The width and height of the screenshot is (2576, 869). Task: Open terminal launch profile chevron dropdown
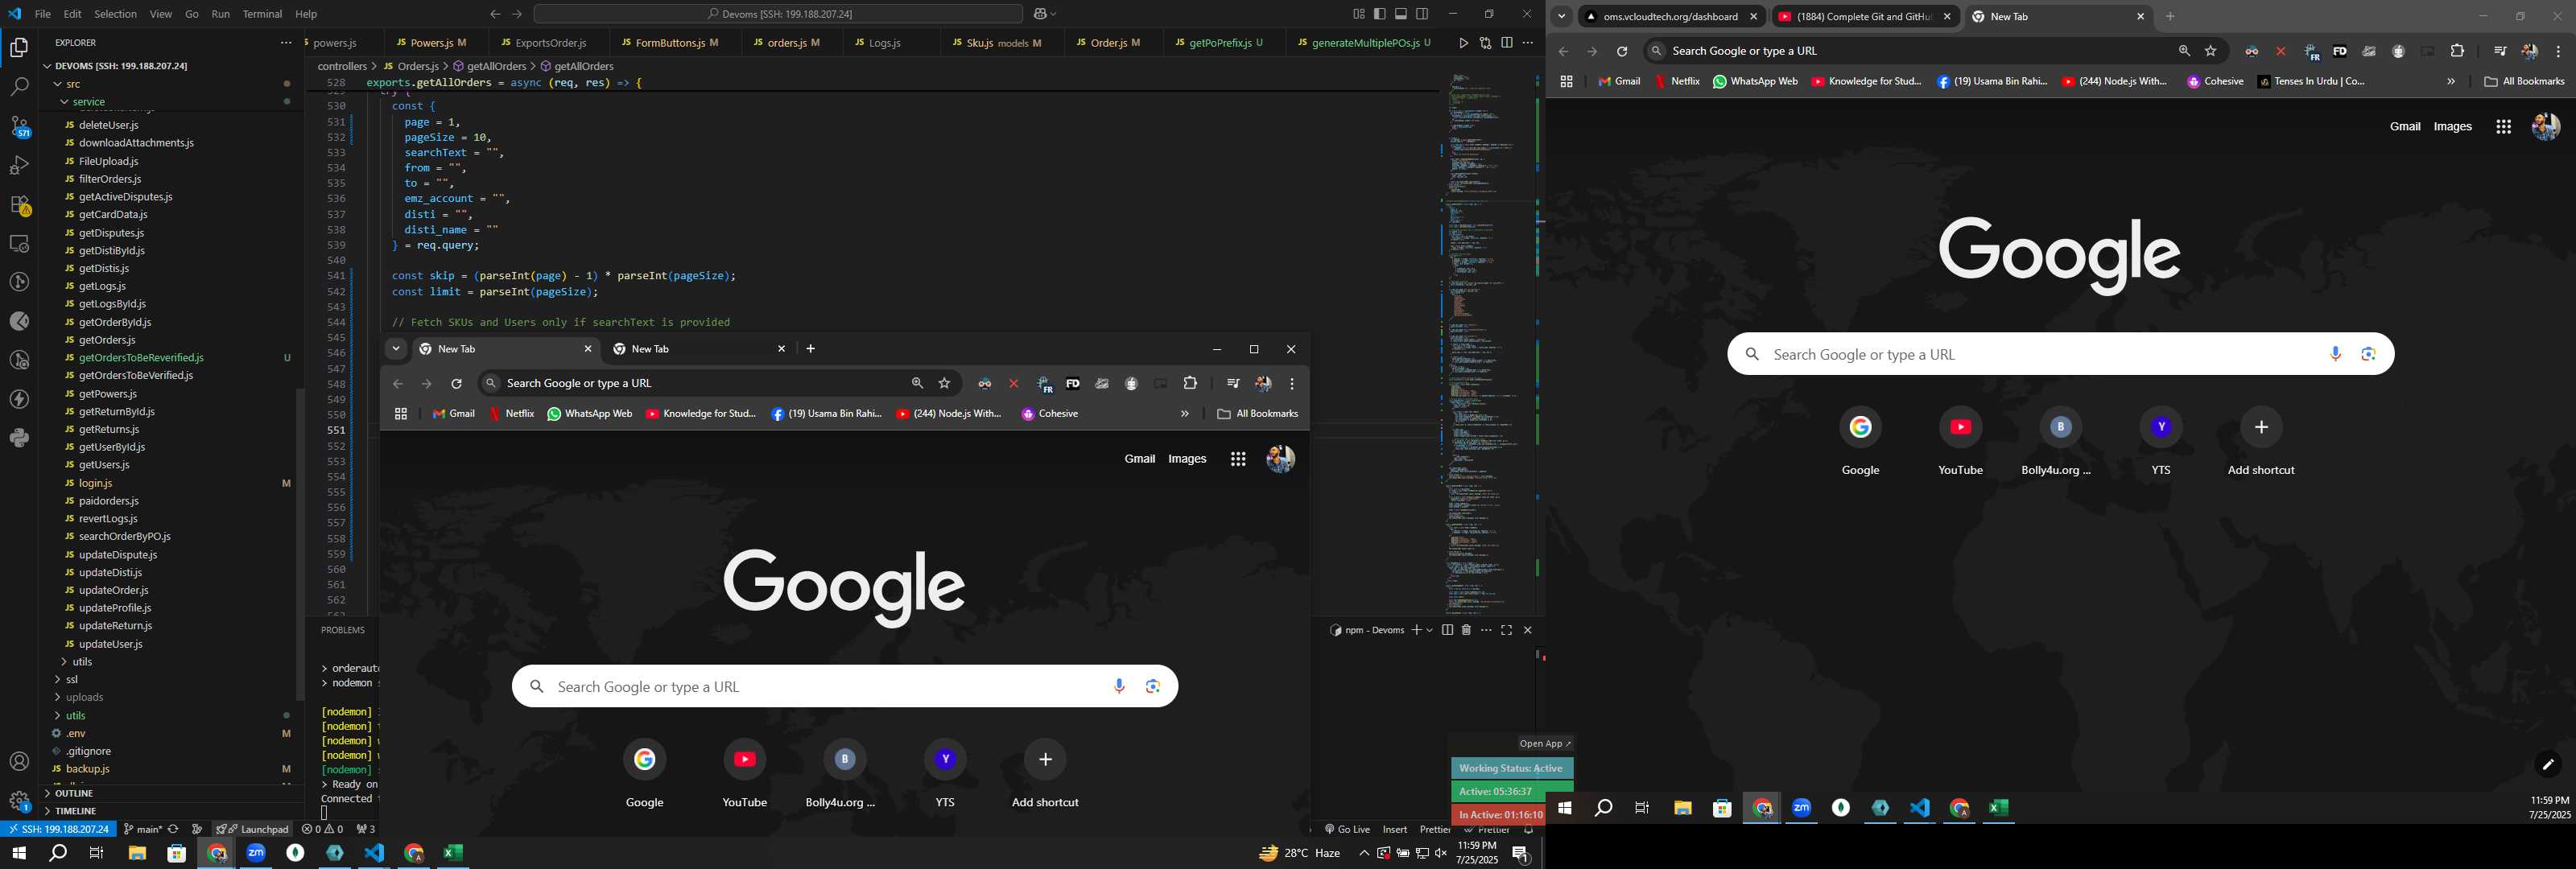point(1430,630)
